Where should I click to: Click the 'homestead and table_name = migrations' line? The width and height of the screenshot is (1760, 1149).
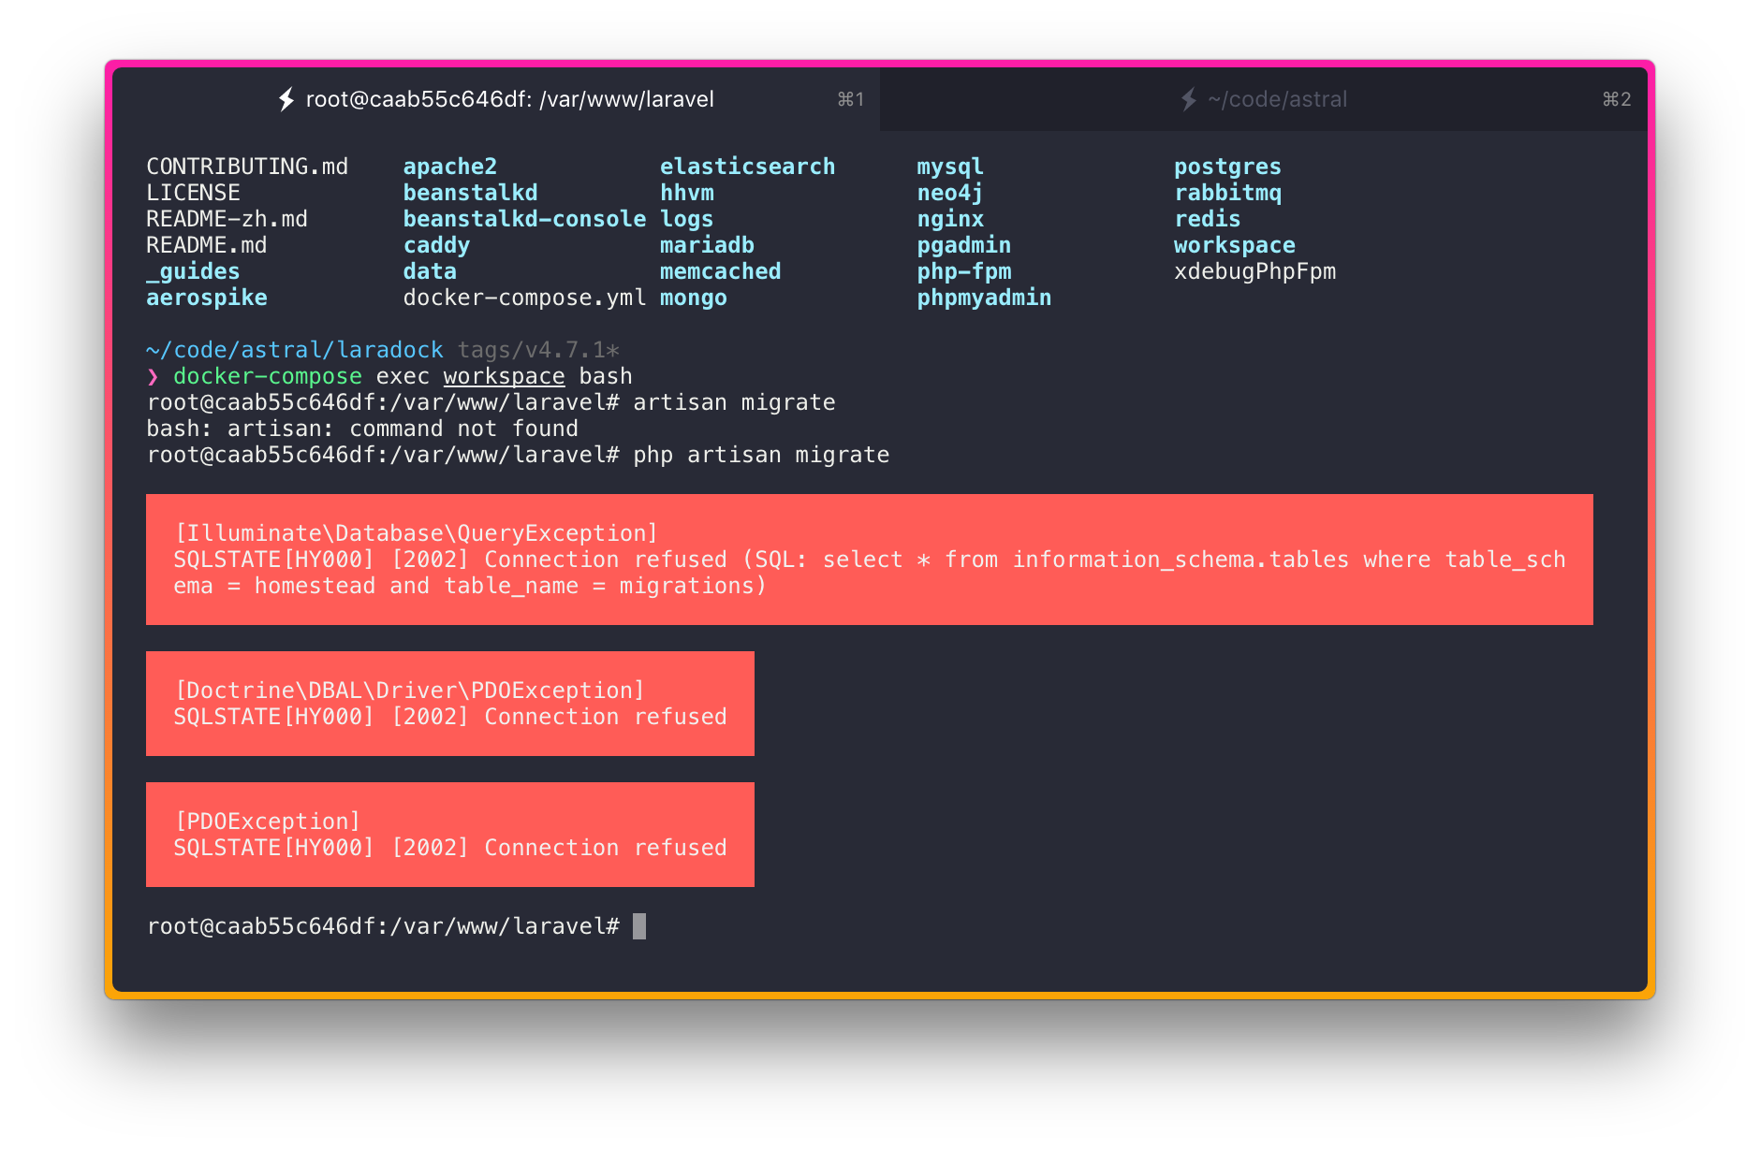pos(470,586)
